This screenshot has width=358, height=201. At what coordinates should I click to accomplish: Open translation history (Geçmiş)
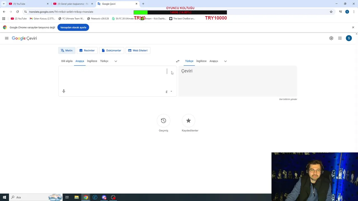[x=163, y=121]
